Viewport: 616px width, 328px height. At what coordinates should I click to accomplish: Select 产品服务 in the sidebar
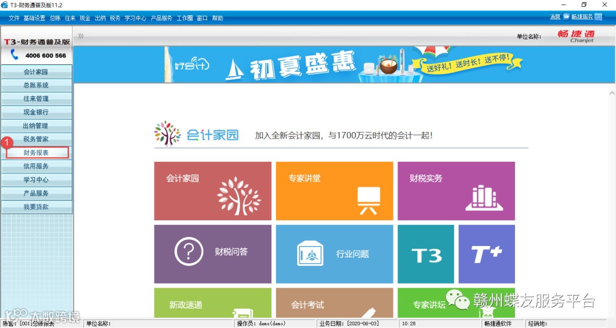point(36,194)
